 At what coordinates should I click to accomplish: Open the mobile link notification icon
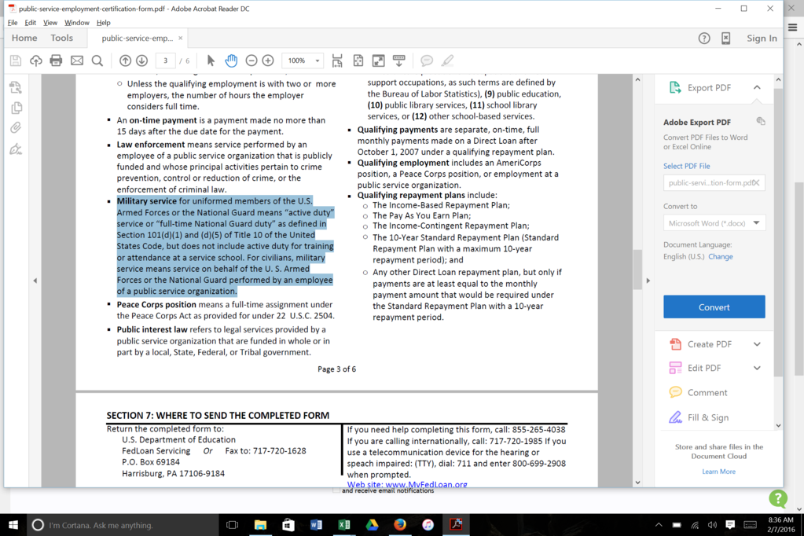(725, 39)
